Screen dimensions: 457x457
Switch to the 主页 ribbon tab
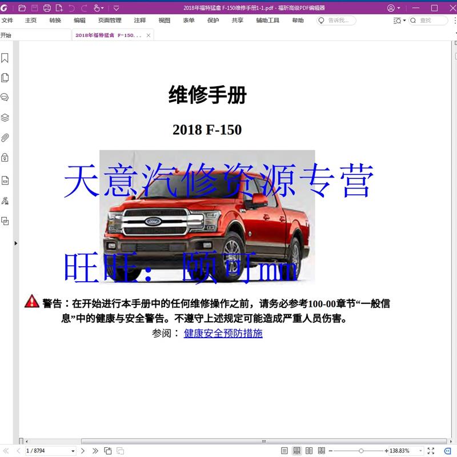pyautogui.click(x=31, y=21)
